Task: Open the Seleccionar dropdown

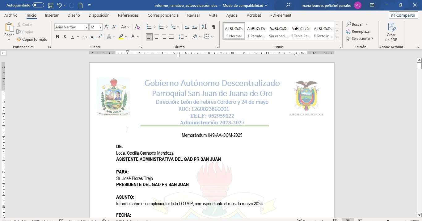Action: tap(360, 39)
